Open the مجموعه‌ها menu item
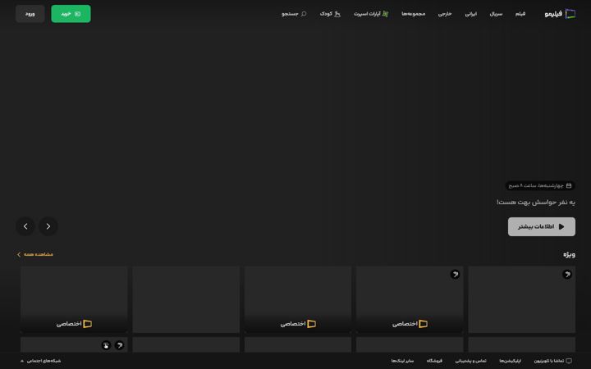The image size is (591, 369). pyautogui.click(x=413, y=14)
